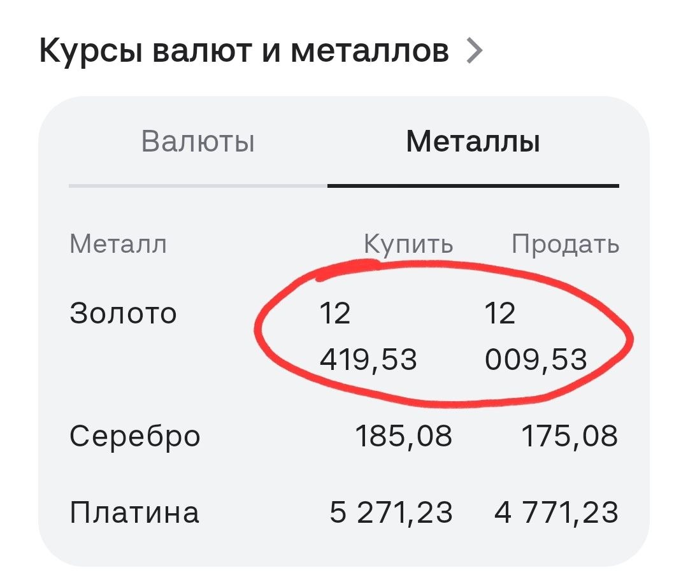688x582 pixels.
Task: Open the chevron arrow beside the title
Action: (x=474, y=51)
